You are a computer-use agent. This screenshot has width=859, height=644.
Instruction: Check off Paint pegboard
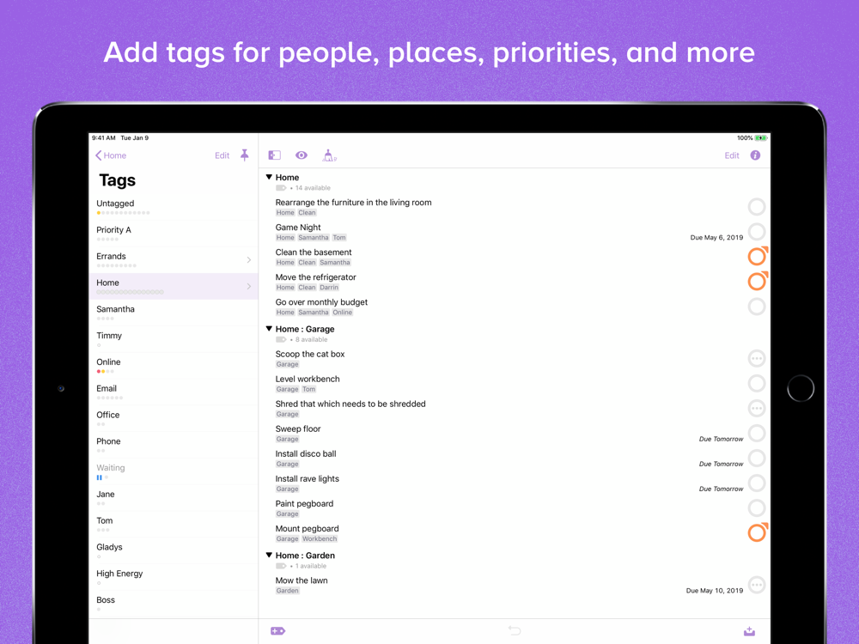pos(757,508)
